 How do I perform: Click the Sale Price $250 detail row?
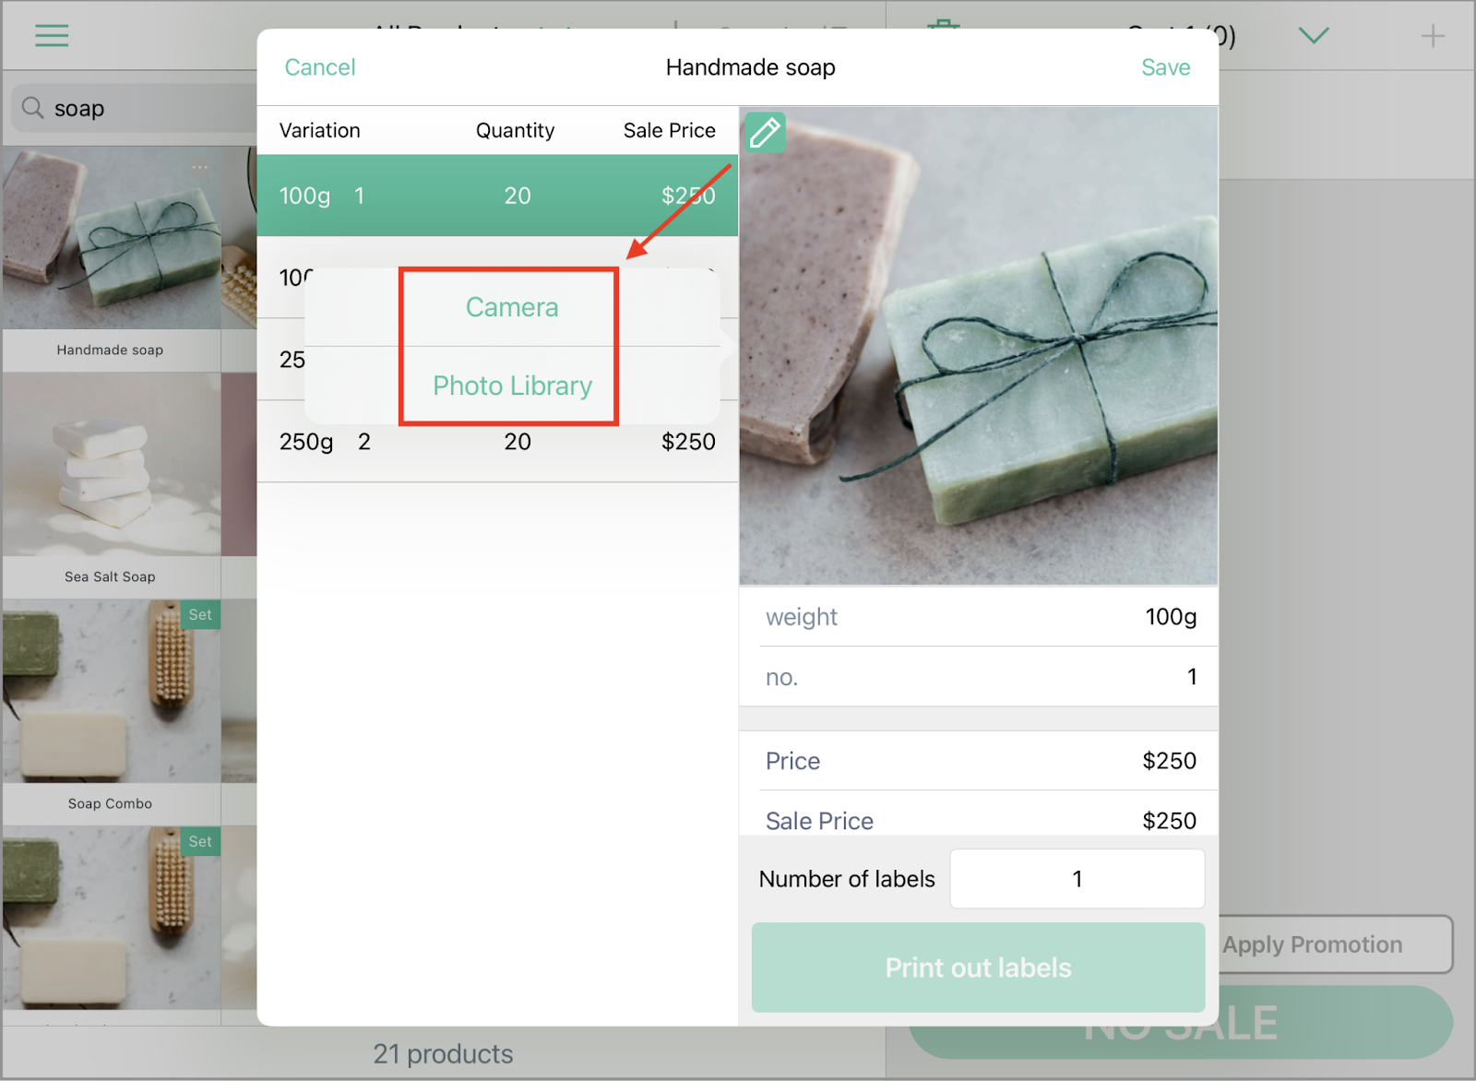(979, 819)
